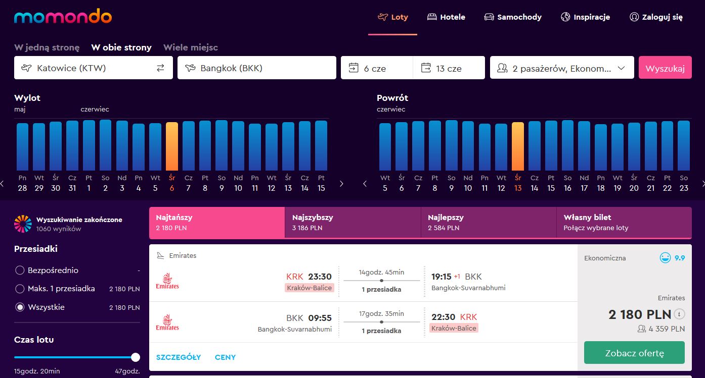Viewport: 705px width, 378px height.
Task: Expand SZCZEGÓŁY flight details
Action: (x=179, y=357)
